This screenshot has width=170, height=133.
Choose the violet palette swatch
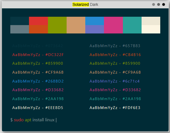(95, 29)
